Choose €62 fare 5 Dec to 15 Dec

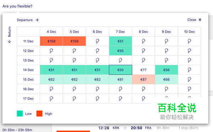(x=74, y=79)
